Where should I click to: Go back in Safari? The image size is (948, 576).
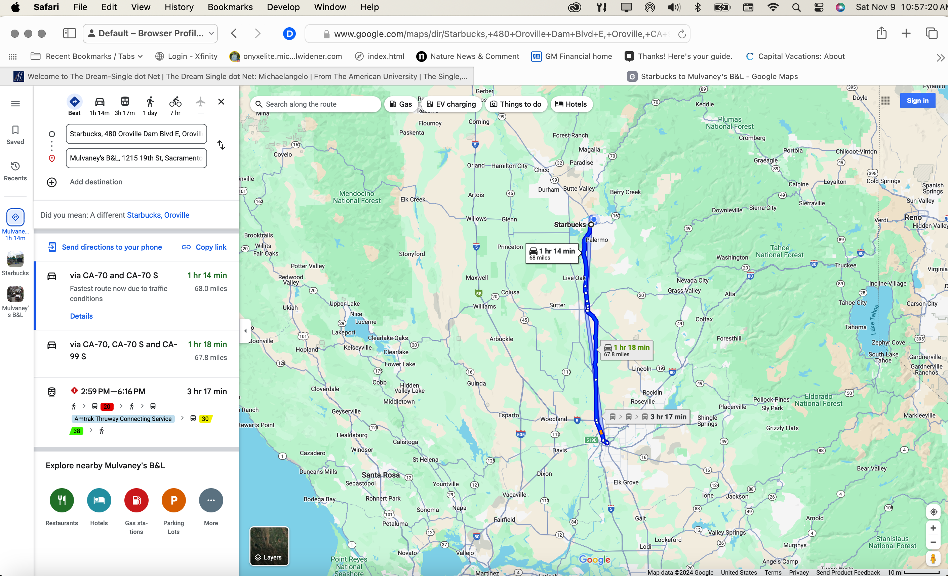[234, 34]
